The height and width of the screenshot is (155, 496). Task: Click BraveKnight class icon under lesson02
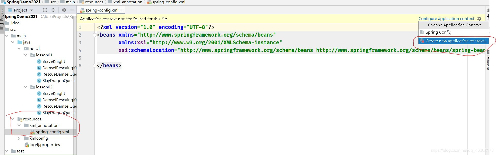click(x=39, y=94)
